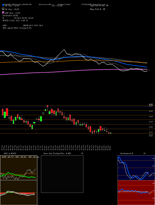Click the blue 20 Day EMA legend swatch
This screenshot has width=155, height=205.
3,5
